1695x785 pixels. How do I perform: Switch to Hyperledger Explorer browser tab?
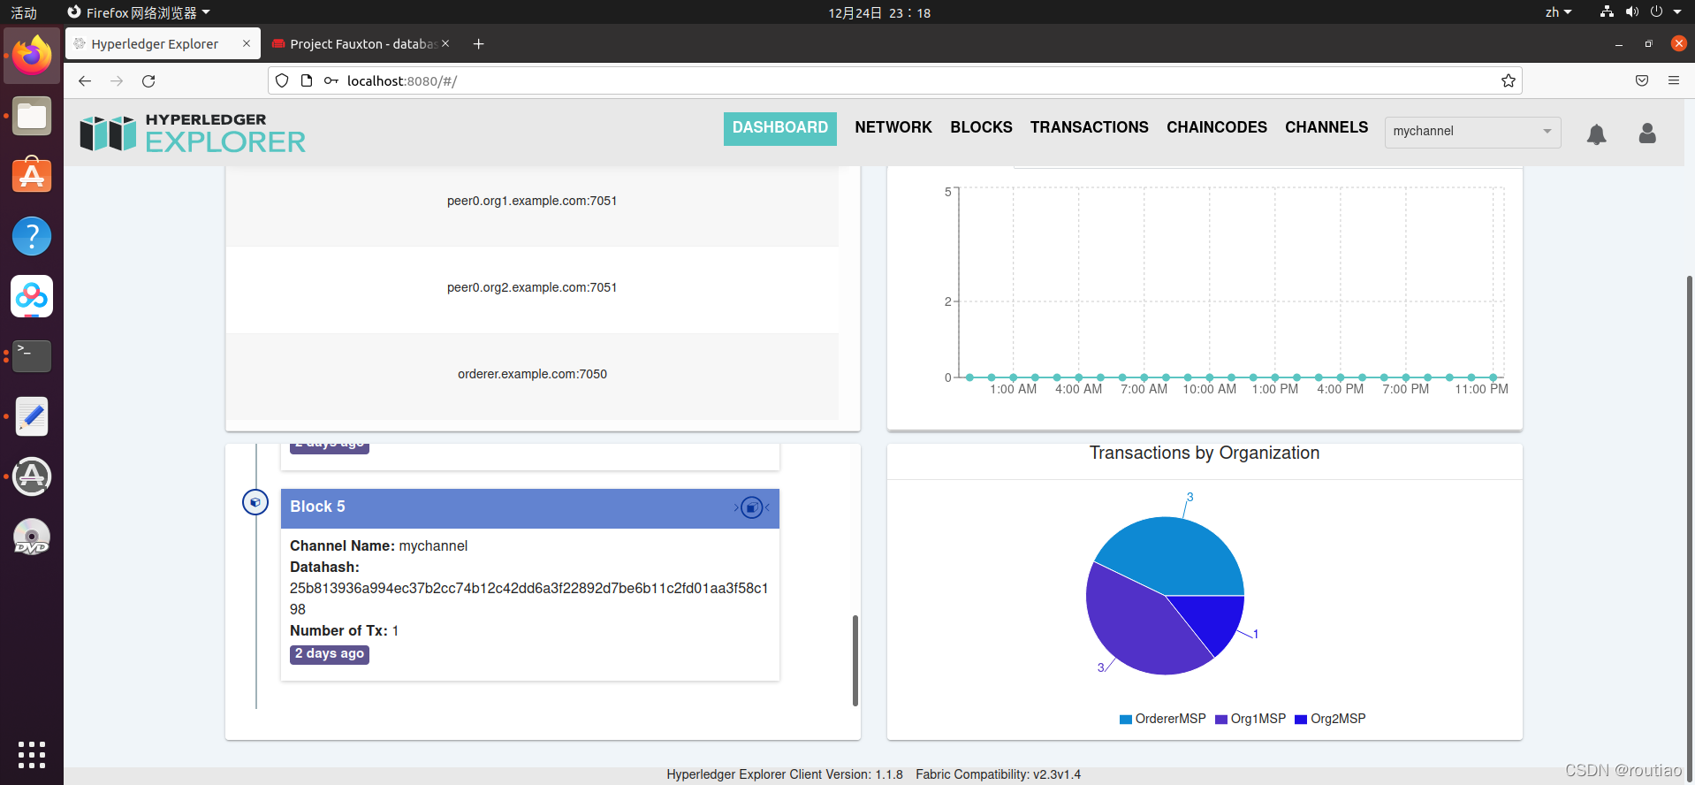[163, 43]
